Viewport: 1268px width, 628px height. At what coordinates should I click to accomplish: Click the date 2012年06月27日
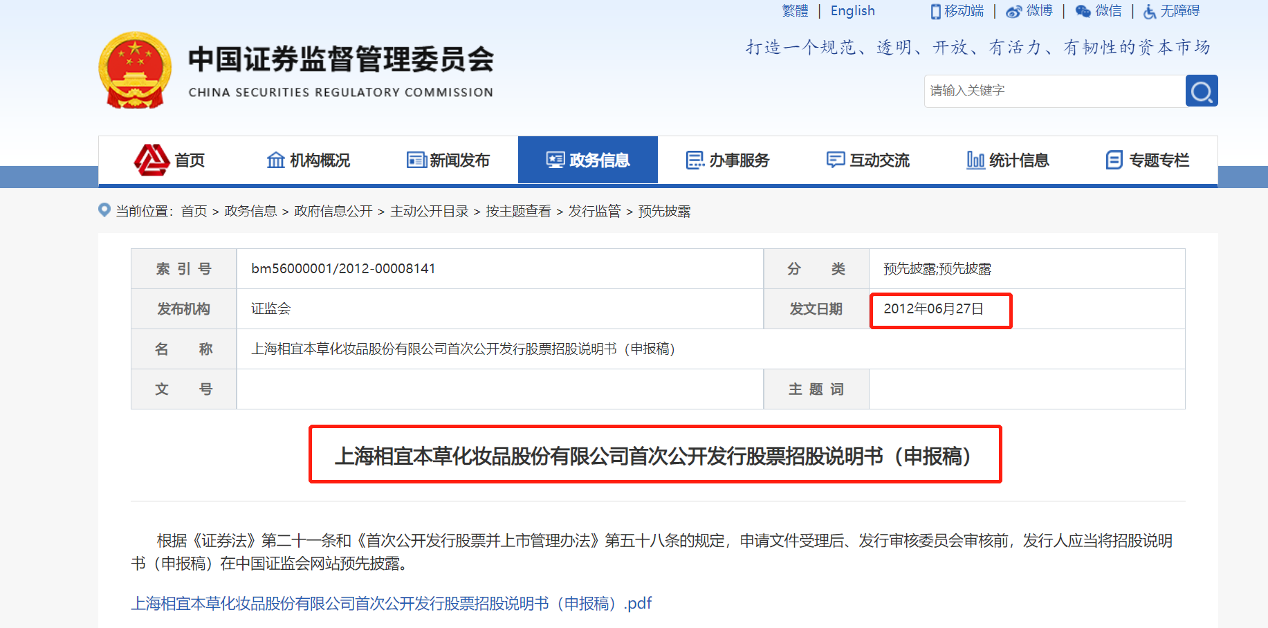[933, 308]
